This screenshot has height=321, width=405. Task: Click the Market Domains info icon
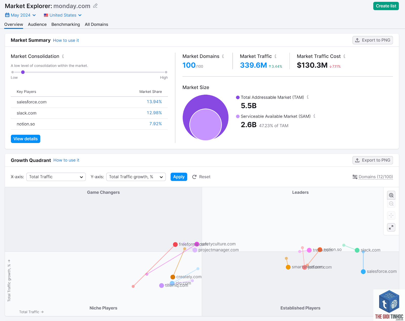click(223, 56)
